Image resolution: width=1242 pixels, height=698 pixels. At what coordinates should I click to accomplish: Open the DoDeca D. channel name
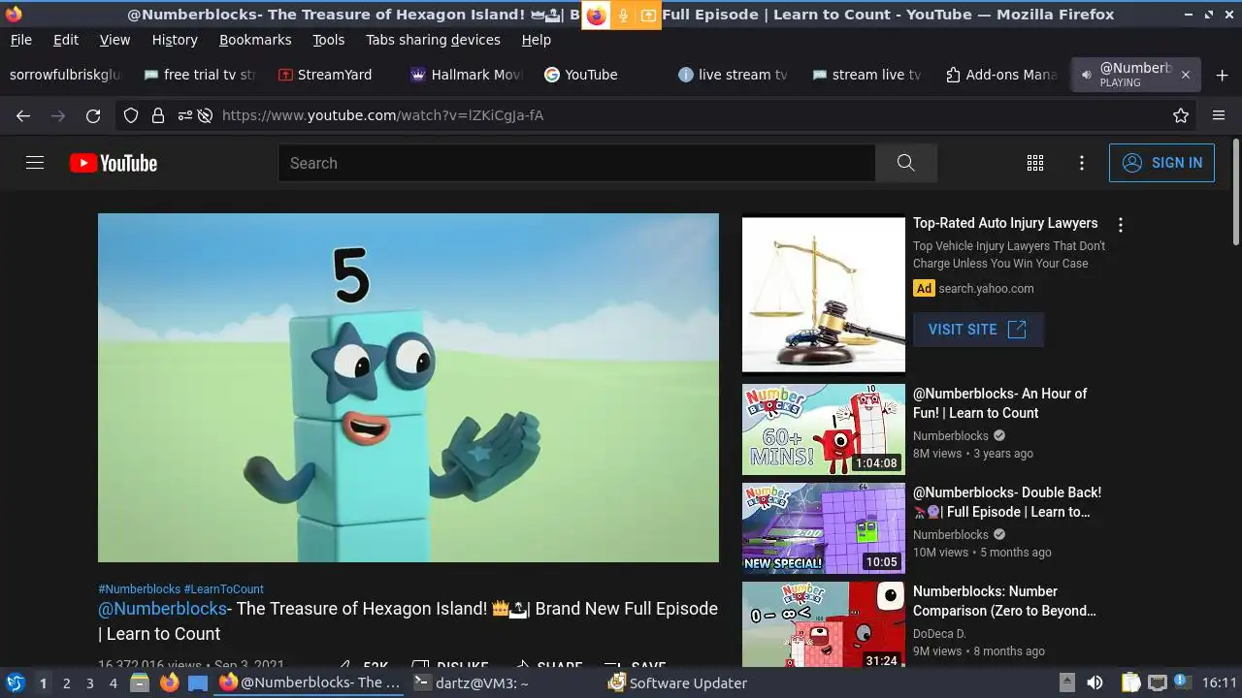pos(939,634)
